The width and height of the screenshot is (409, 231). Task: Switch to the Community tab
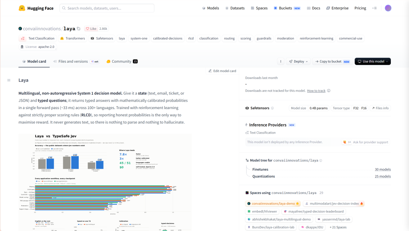122,61
